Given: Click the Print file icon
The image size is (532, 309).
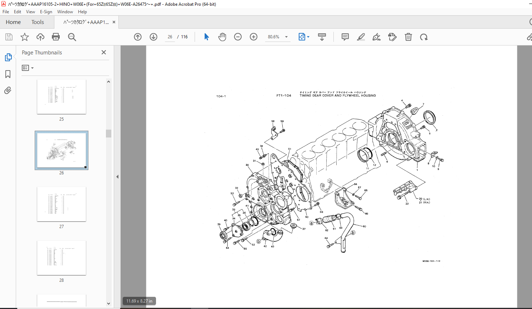Looking at the screenshot, I should click(x=56, y=37).
